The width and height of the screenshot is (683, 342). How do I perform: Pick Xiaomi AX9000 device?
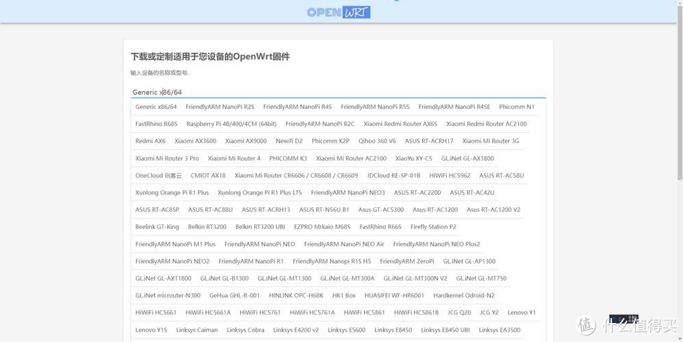tap(246, 141)
